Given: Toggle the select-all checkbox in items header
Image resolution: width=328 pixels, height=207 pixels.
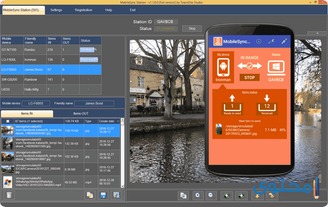Looking at the screenshot, I should (x=8, y=121).
